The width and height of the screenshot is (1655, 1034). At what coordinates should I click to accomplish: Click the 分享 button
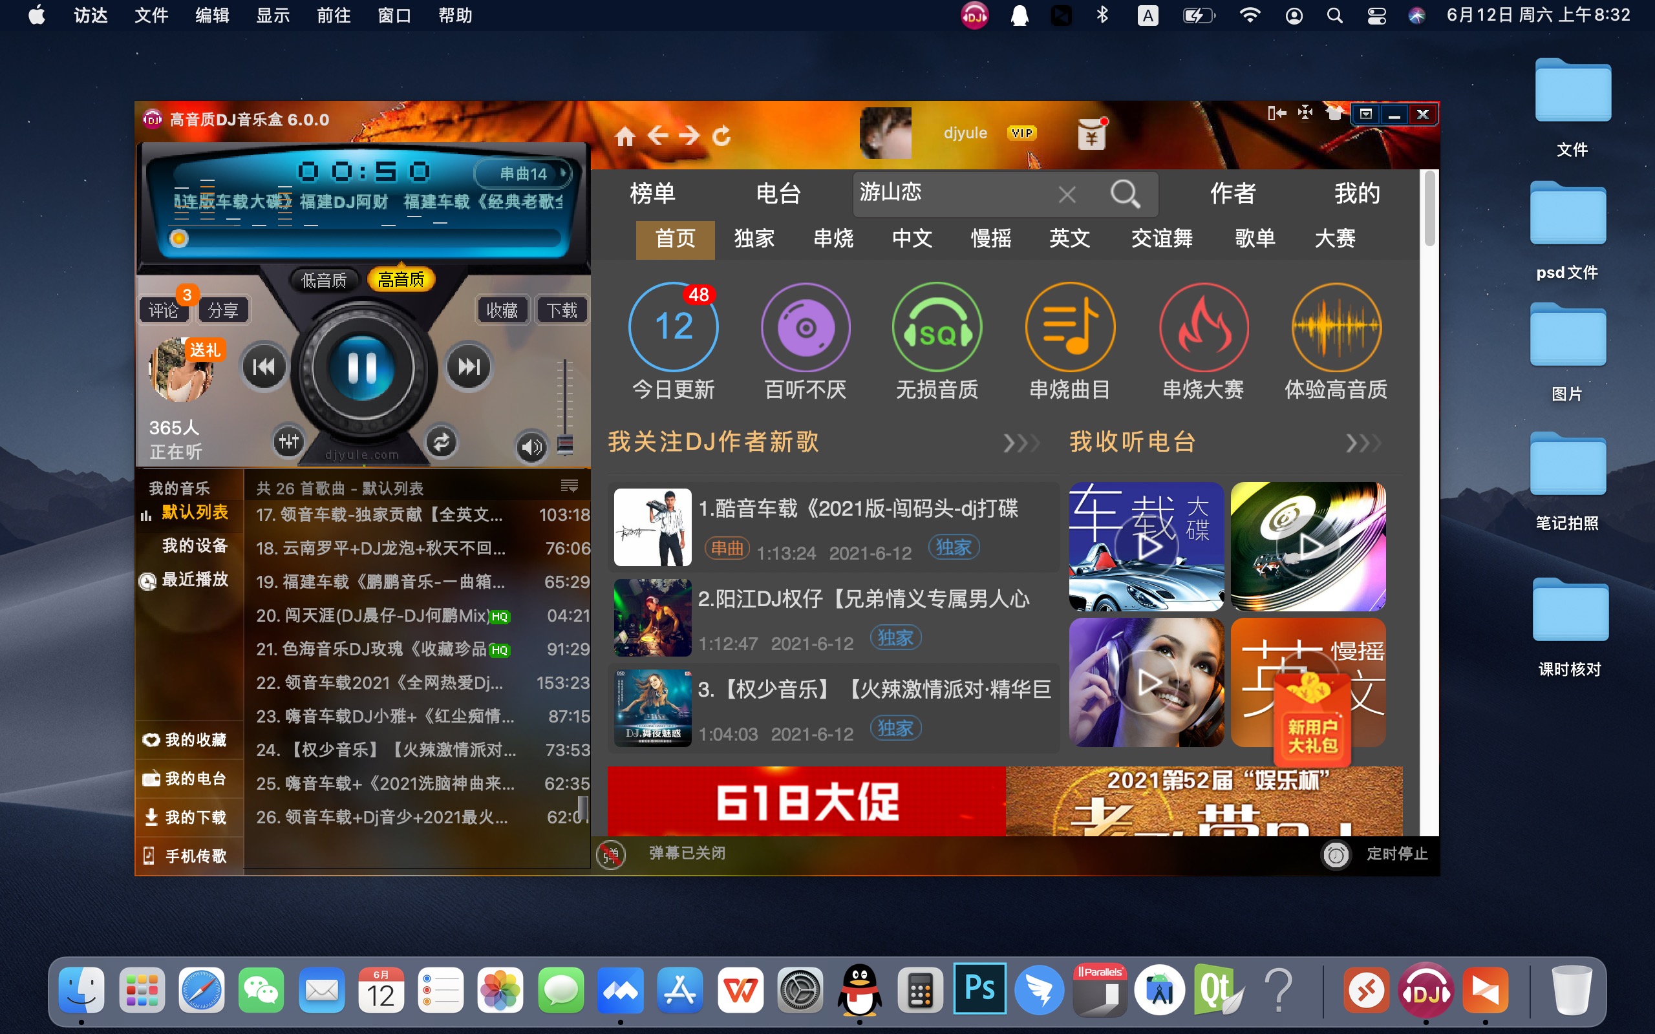coord(223,310)
